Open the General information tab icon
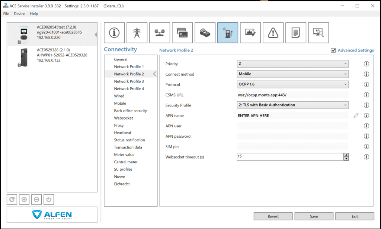The width and height of the screenshot is (381, 229). pyautogui.click(x=114, y=33)
